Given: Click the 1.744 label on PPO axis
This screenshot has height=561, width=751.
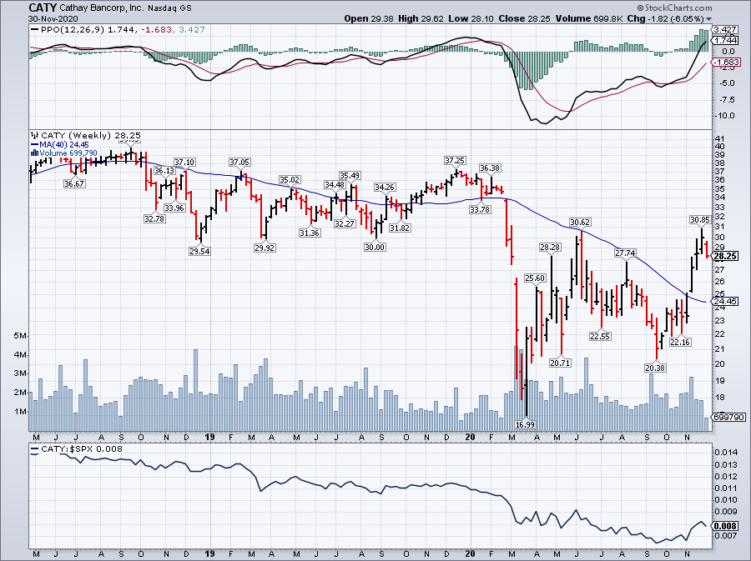Looking at the screenshot, I should pyautogui.click(x=725, y=41).
